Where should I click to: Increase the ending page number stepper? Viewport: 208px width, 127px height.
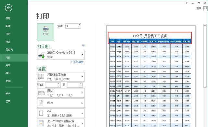coord(81,84)
